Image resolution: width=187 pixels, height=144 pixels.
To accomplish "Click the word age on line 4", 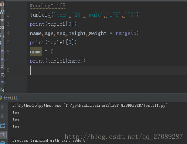I will pos(49,34).
